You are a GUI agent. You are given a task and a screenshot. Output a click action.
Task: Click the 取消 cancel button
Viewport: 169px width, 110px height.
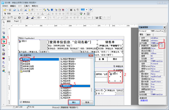pyautogui.click(x=87, y=102)
